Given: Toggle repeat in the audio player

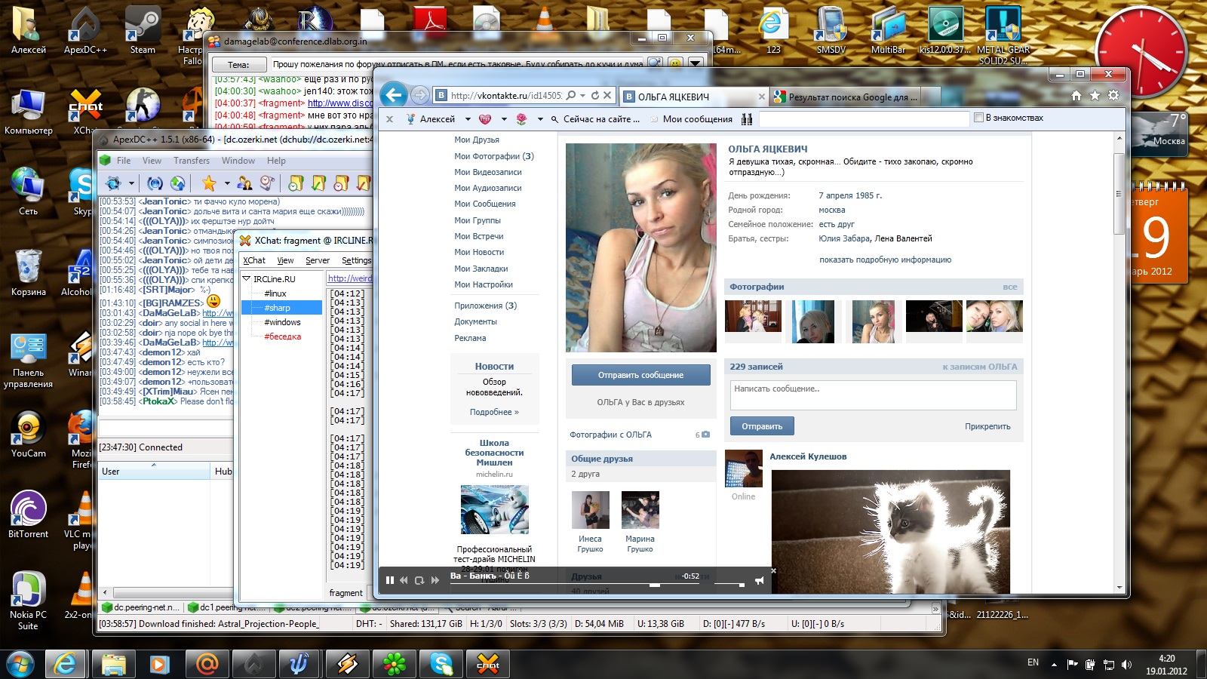Looking at the screenshot, I should coord(419,580).
